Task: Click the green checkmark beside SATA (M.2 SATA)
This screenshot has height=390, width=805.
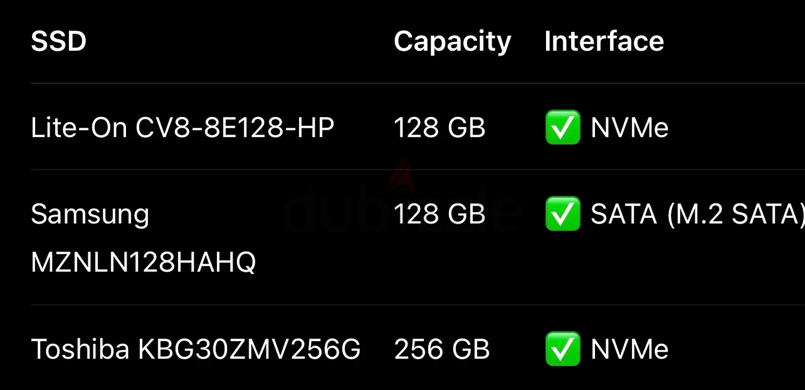Action: coord(563,214)
